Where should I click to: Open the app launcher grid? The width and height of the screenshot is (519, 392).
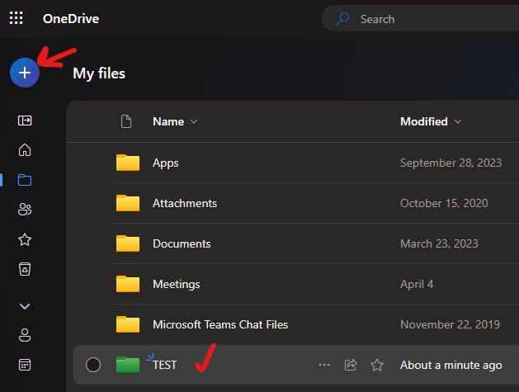16,18
